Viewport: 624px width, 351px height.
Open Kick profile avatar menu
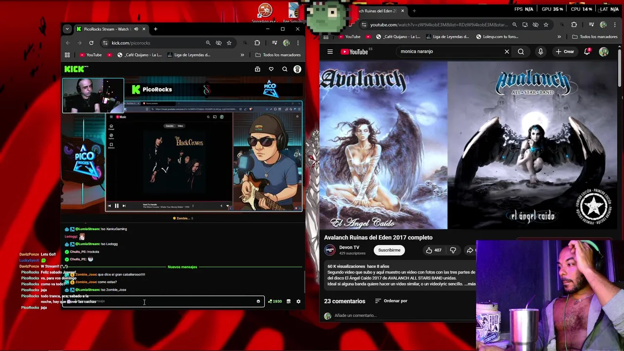click(x=297, y=69)
